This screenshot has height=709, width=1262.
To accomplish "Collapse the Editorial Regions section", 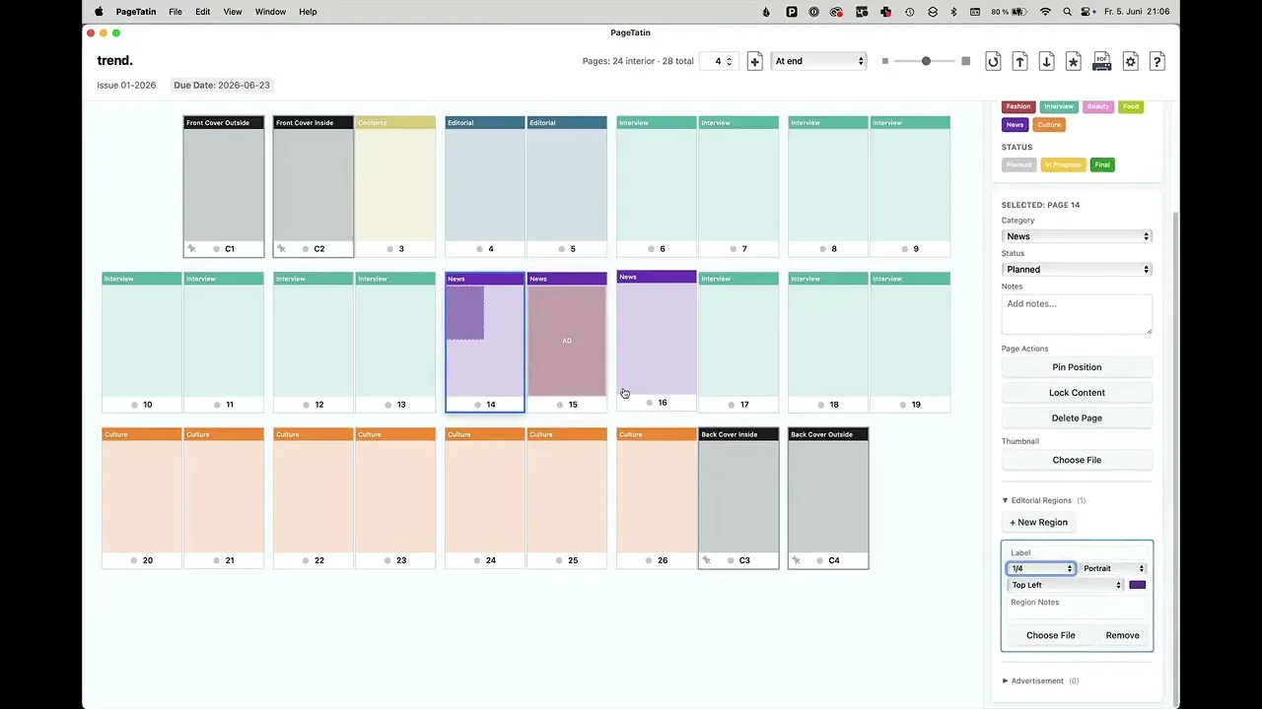I will [1044, 500].
